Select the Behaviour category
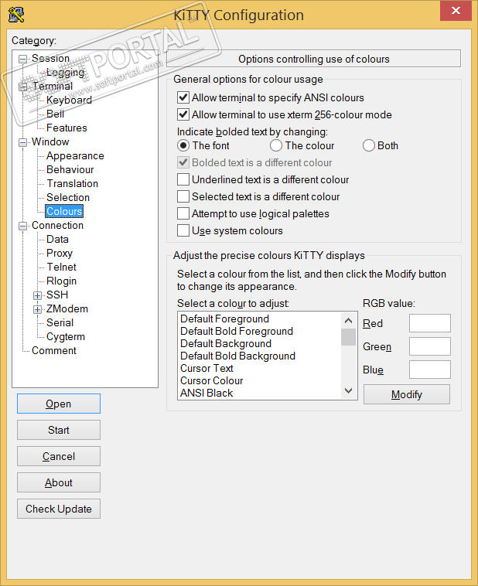 [x=70, y=169]
